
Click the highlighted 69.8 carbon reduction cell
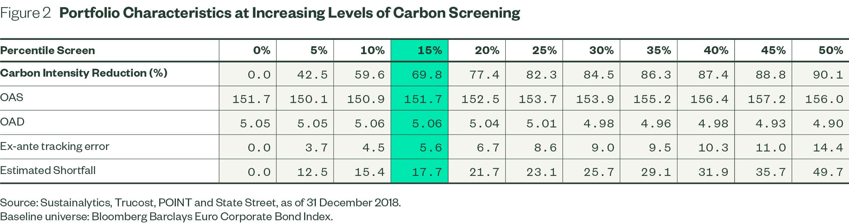[427, 74]
